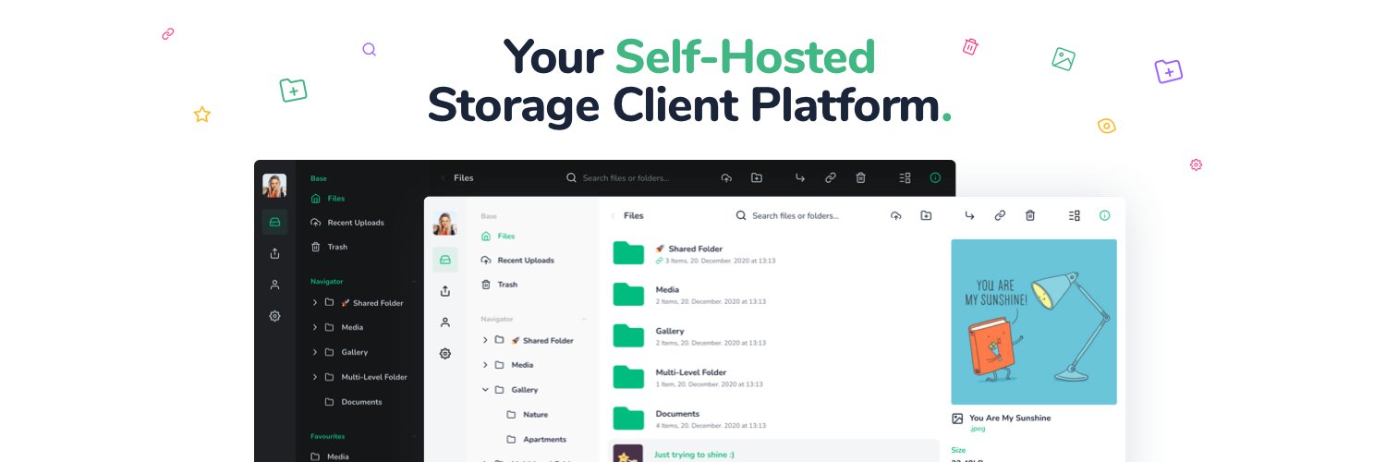This screenshot has height=462, width=1386.
Task: Click the move arrow icon in light window toolbar
Action: [969, 215]
